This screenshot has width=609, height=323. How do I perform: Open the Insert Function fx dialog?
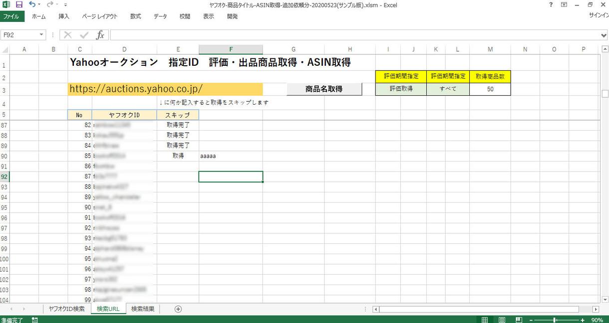pyautogui.click(x=100, y=35)
